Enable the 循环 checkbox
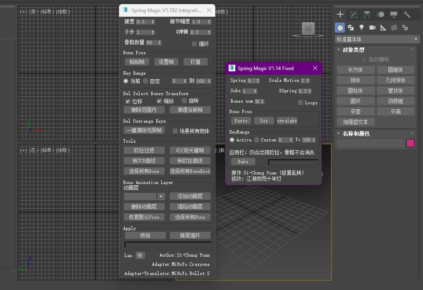The width and height of the screenshot is (423, 290). [x=194, y=44]
